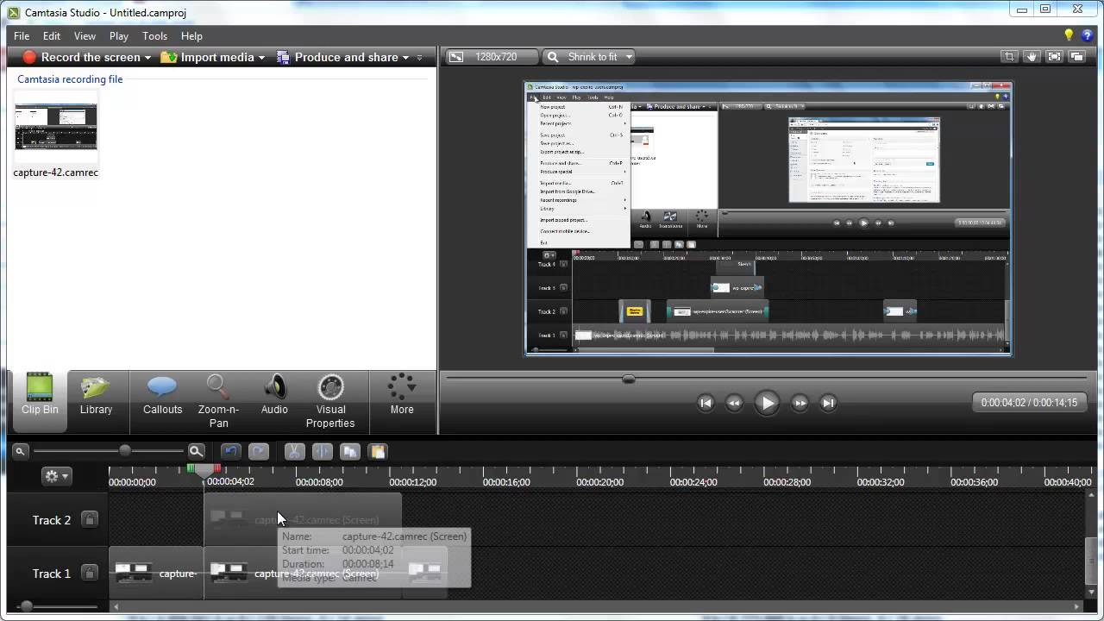Click the red selection end marker
Image resolution: width=1104 pixels, height=621 pixels.
click(x=217, y=468)
